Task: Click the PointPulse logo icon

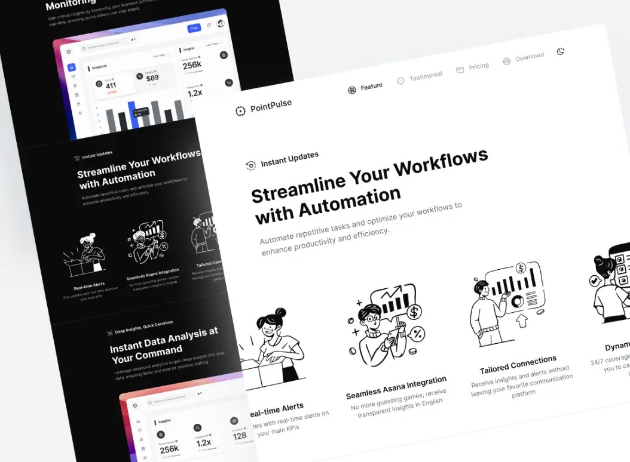Action: tap(240, 111)
